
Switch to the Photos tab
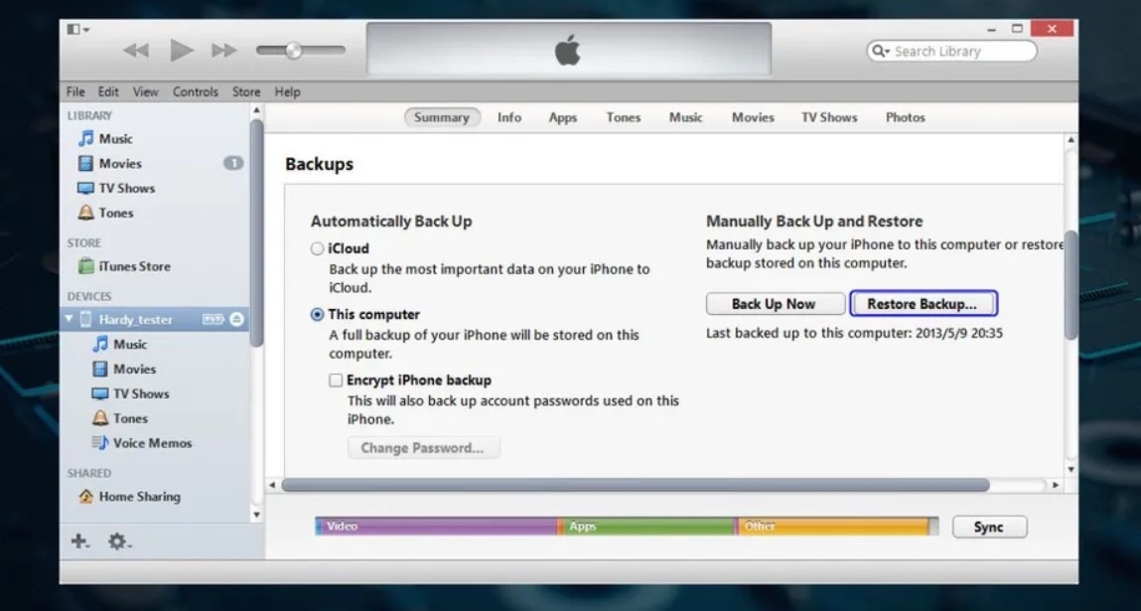pyautogui.click(x=906, y=117)
